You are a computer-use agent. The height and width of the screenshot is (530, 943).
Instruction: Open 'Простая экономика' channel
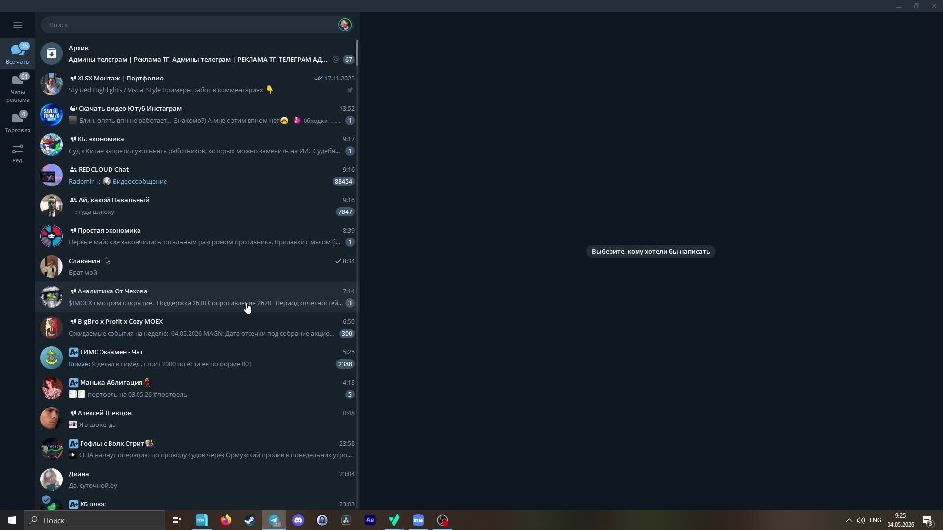[x=197, y=236]
